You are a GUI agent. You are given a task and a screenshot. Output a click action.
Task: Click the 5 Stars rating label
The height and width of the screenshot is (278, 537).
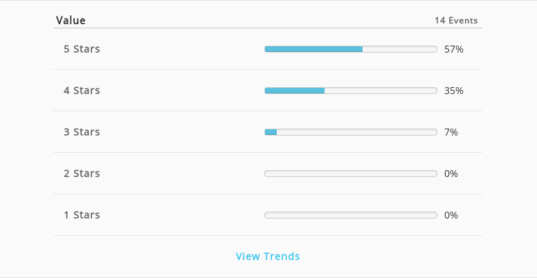coord(82,49)
